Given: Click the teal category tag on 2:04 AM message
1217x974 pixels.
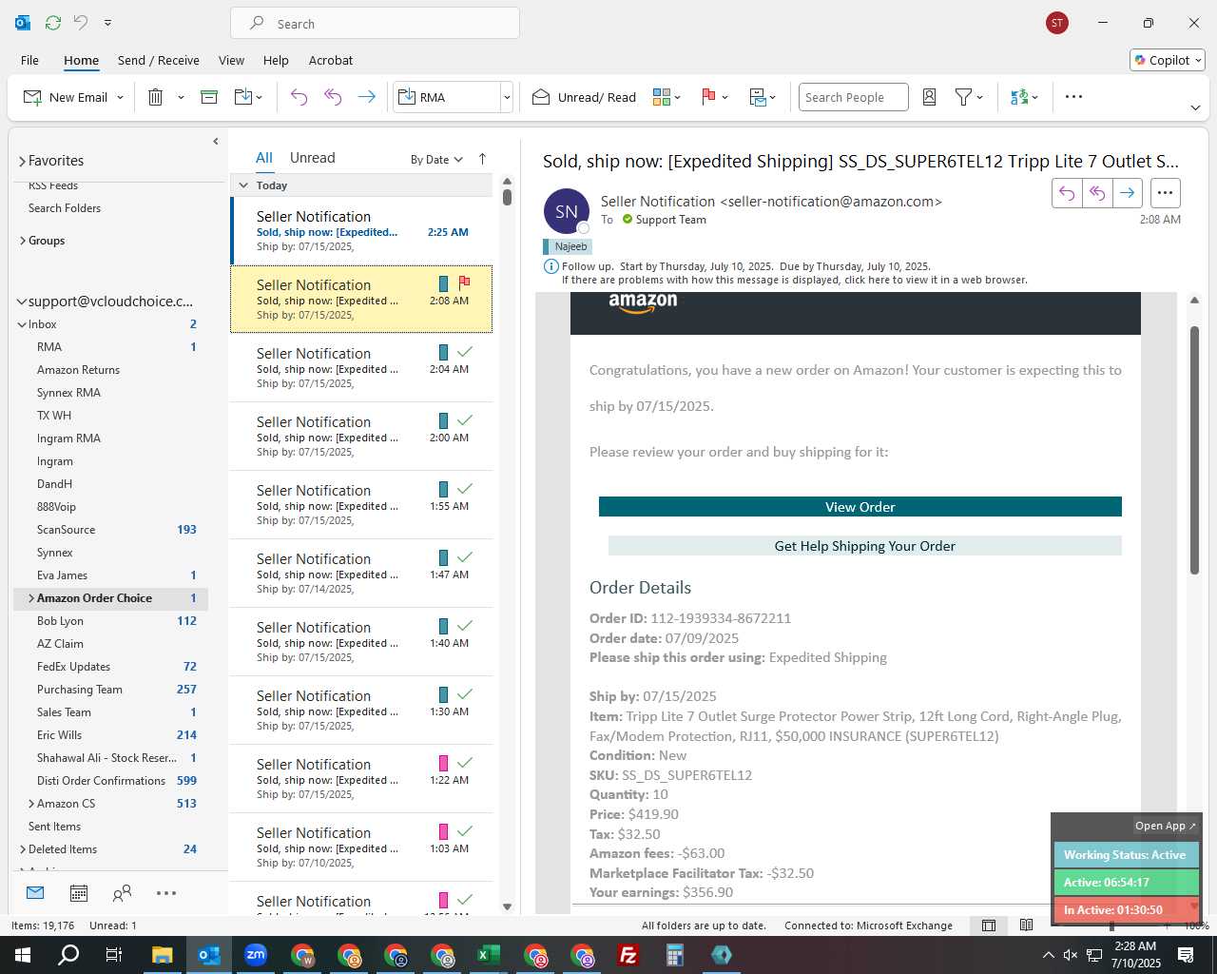Looking at the screenshot, I should pos(443,352).
